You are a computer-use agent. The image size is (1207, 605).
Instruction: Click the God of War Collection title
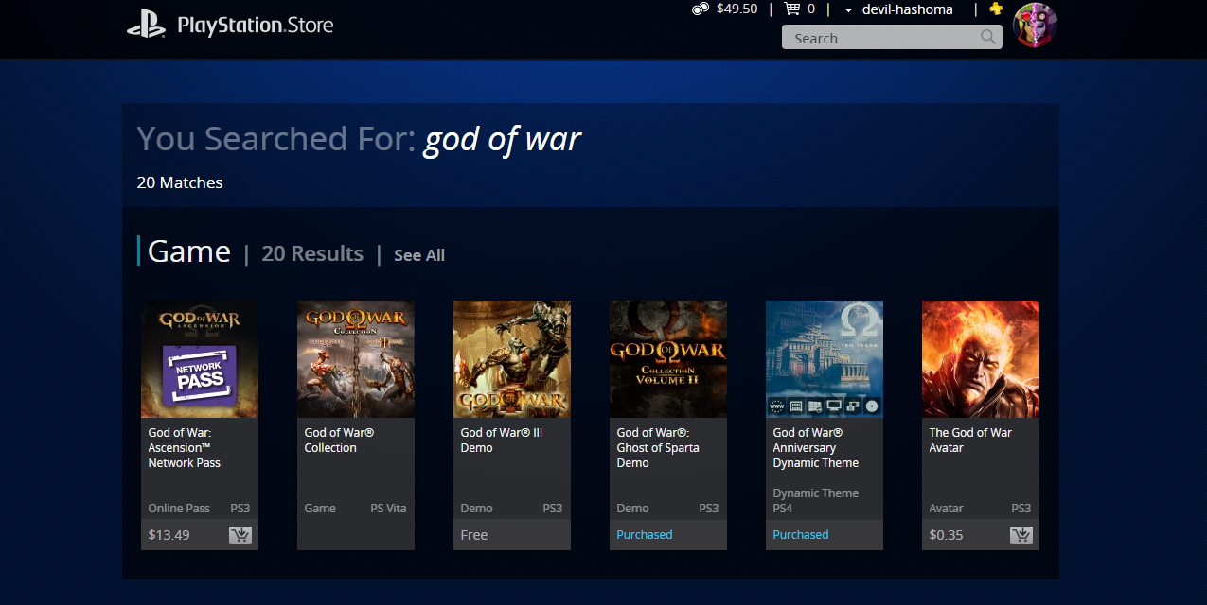339,441
